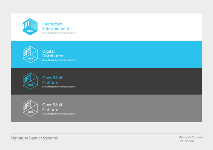This screenshot has height=150, width=213.
Task: Click the Lift London footer text
Action: coord(186,141)
